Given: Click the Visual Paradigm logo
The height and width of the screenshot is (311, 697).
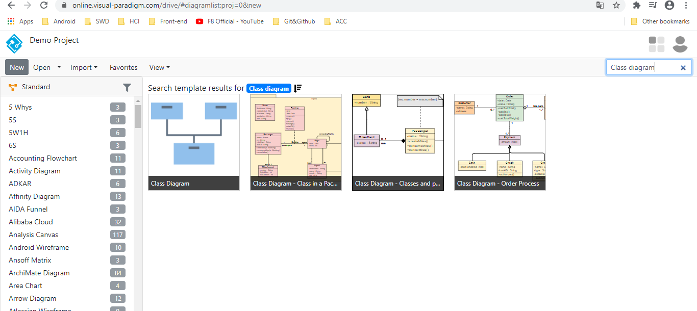Looking at the screenshot, I should (x=14, y=43).
